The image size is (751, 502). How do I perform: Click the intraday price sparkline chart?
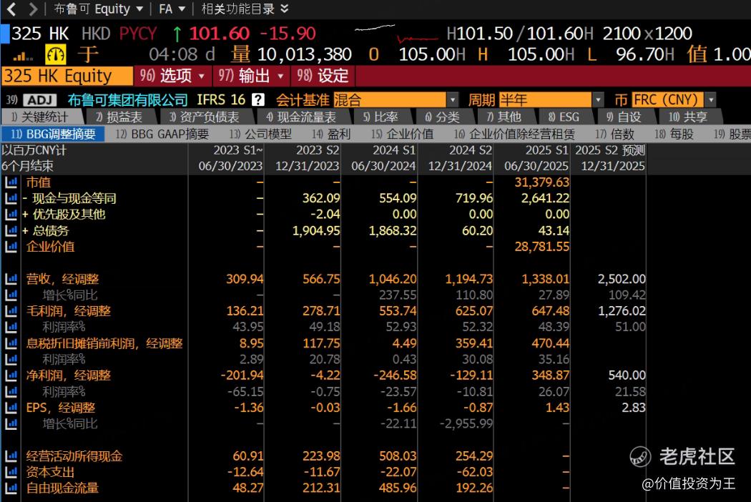pos(396,33)
